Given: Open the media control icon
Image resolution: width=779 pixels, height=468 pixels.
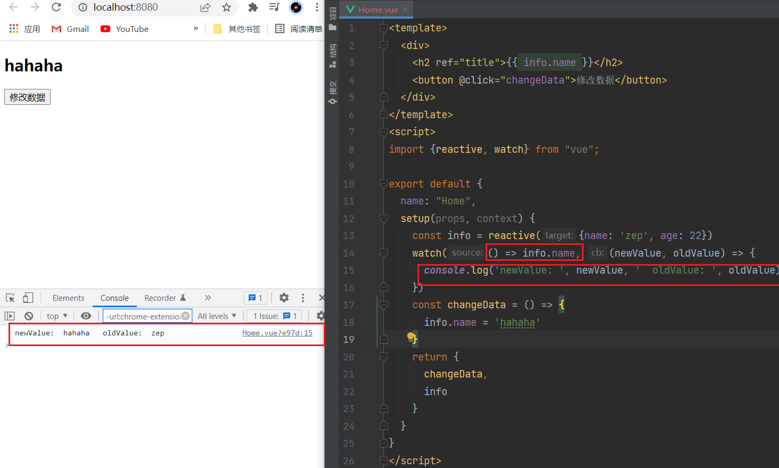Looking at the screenshot, I should point(274,7).
